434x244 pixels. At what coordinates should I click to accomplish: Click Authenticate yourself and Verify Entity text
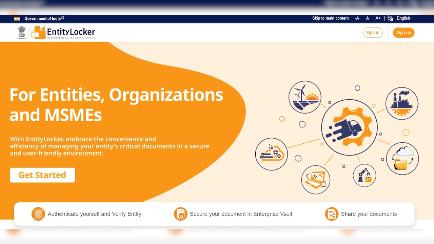pyautogui.click(x=94, y=214)
